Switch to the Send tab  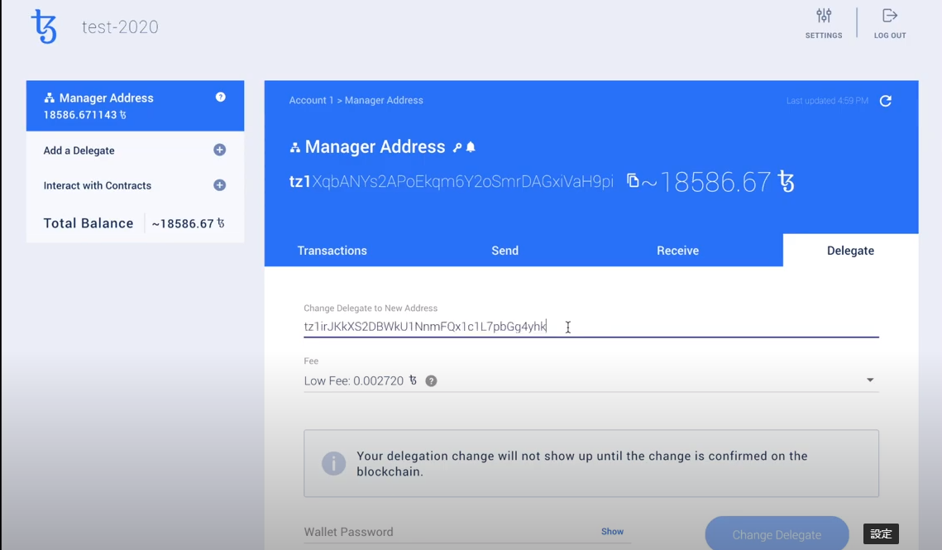tap(504, 250)
